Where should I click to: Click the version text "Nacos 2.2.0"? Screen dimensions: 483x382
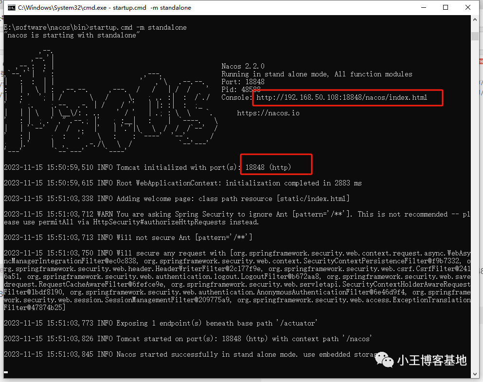[x=243, y=66]
